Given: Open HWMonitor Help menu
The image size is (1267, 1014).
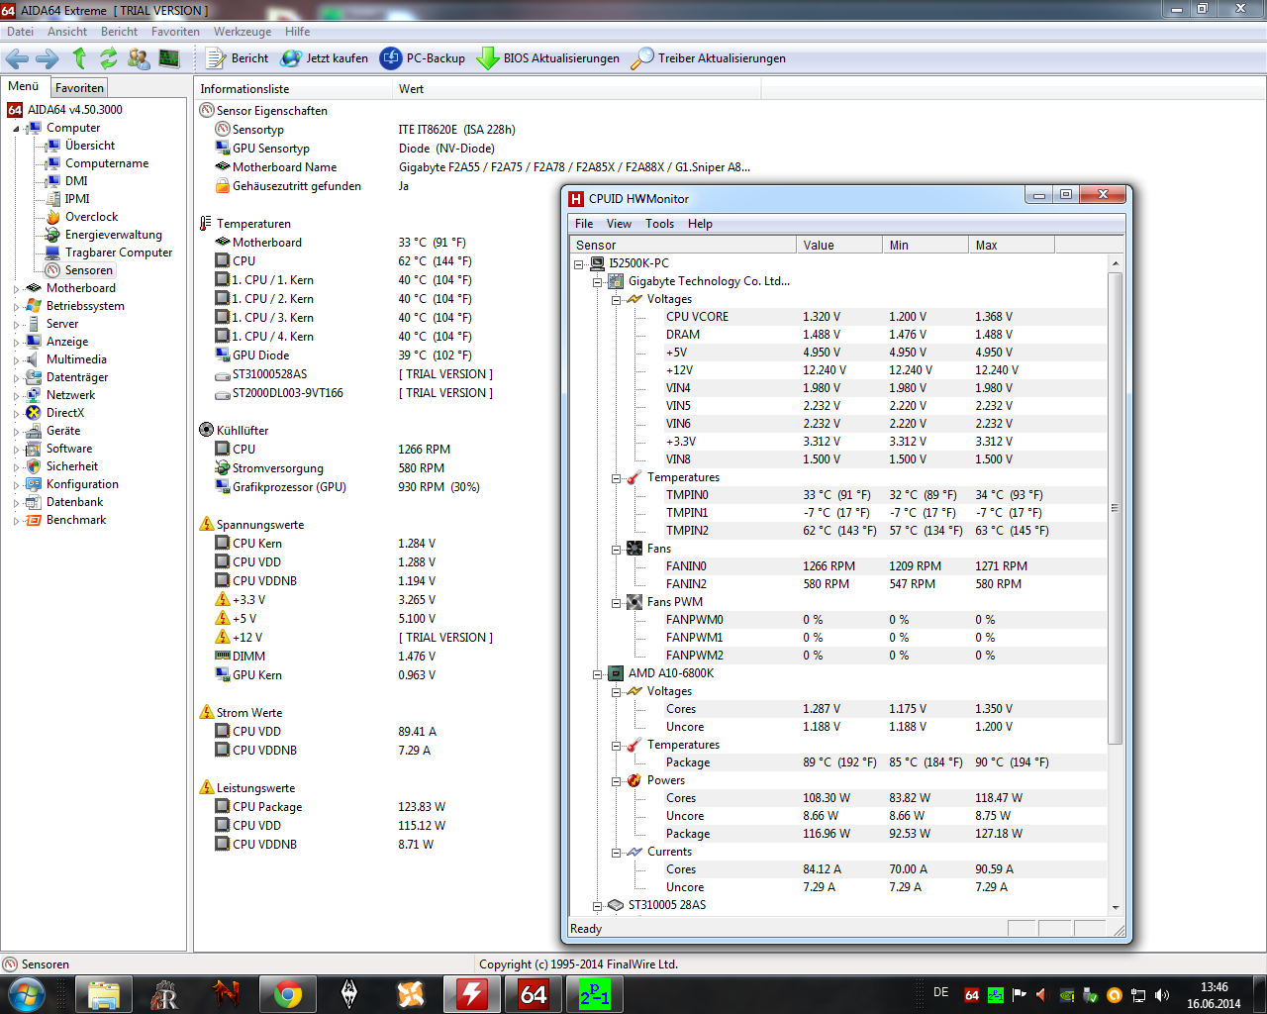Looking at the screenshot, I should pyautogui.click(x=700, y=224).
